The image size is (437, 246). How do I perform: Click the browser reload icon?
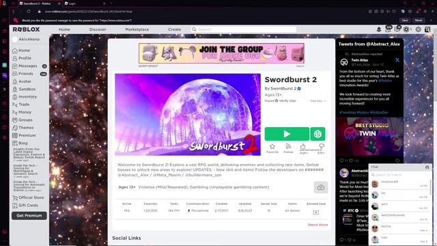[29, 12]
